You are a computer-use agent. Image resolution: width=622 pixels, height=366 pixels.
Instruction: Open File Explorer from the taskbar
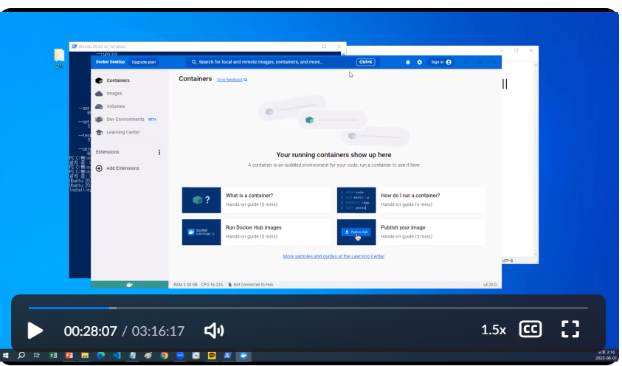point(85,356)
